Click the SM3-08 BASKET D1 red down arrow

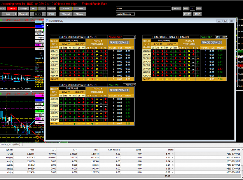79,79
